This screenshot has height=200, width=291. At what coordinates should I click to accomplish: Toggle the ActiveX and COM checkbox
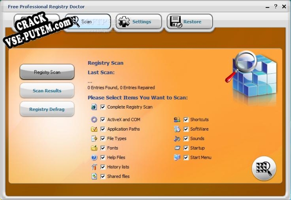point(103,120)
